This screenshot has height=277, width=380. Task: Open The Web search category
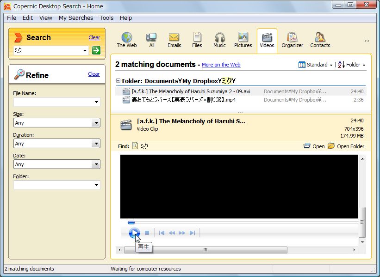point(127,40)
